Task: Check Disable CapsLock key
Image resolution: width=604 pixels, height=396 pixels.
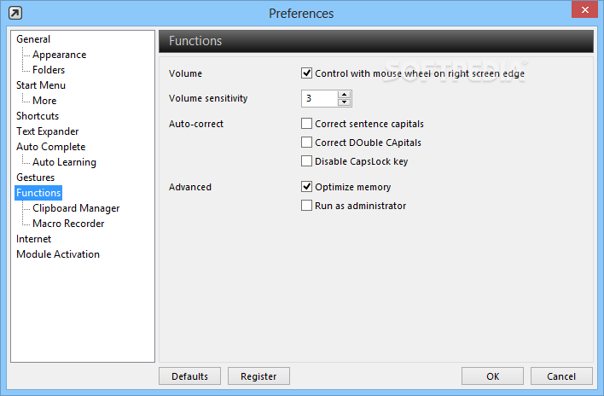Action: pyautogui.click(x=306, y=161)
